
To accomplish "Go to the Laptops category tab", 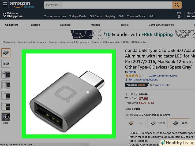I will [35, 25].
